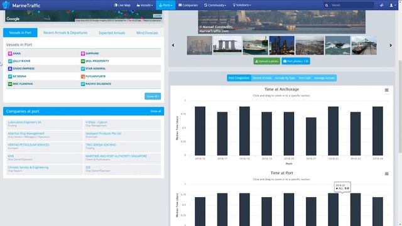
Task: Click the search magnifier icon
Action: click(x=327, y=5)
